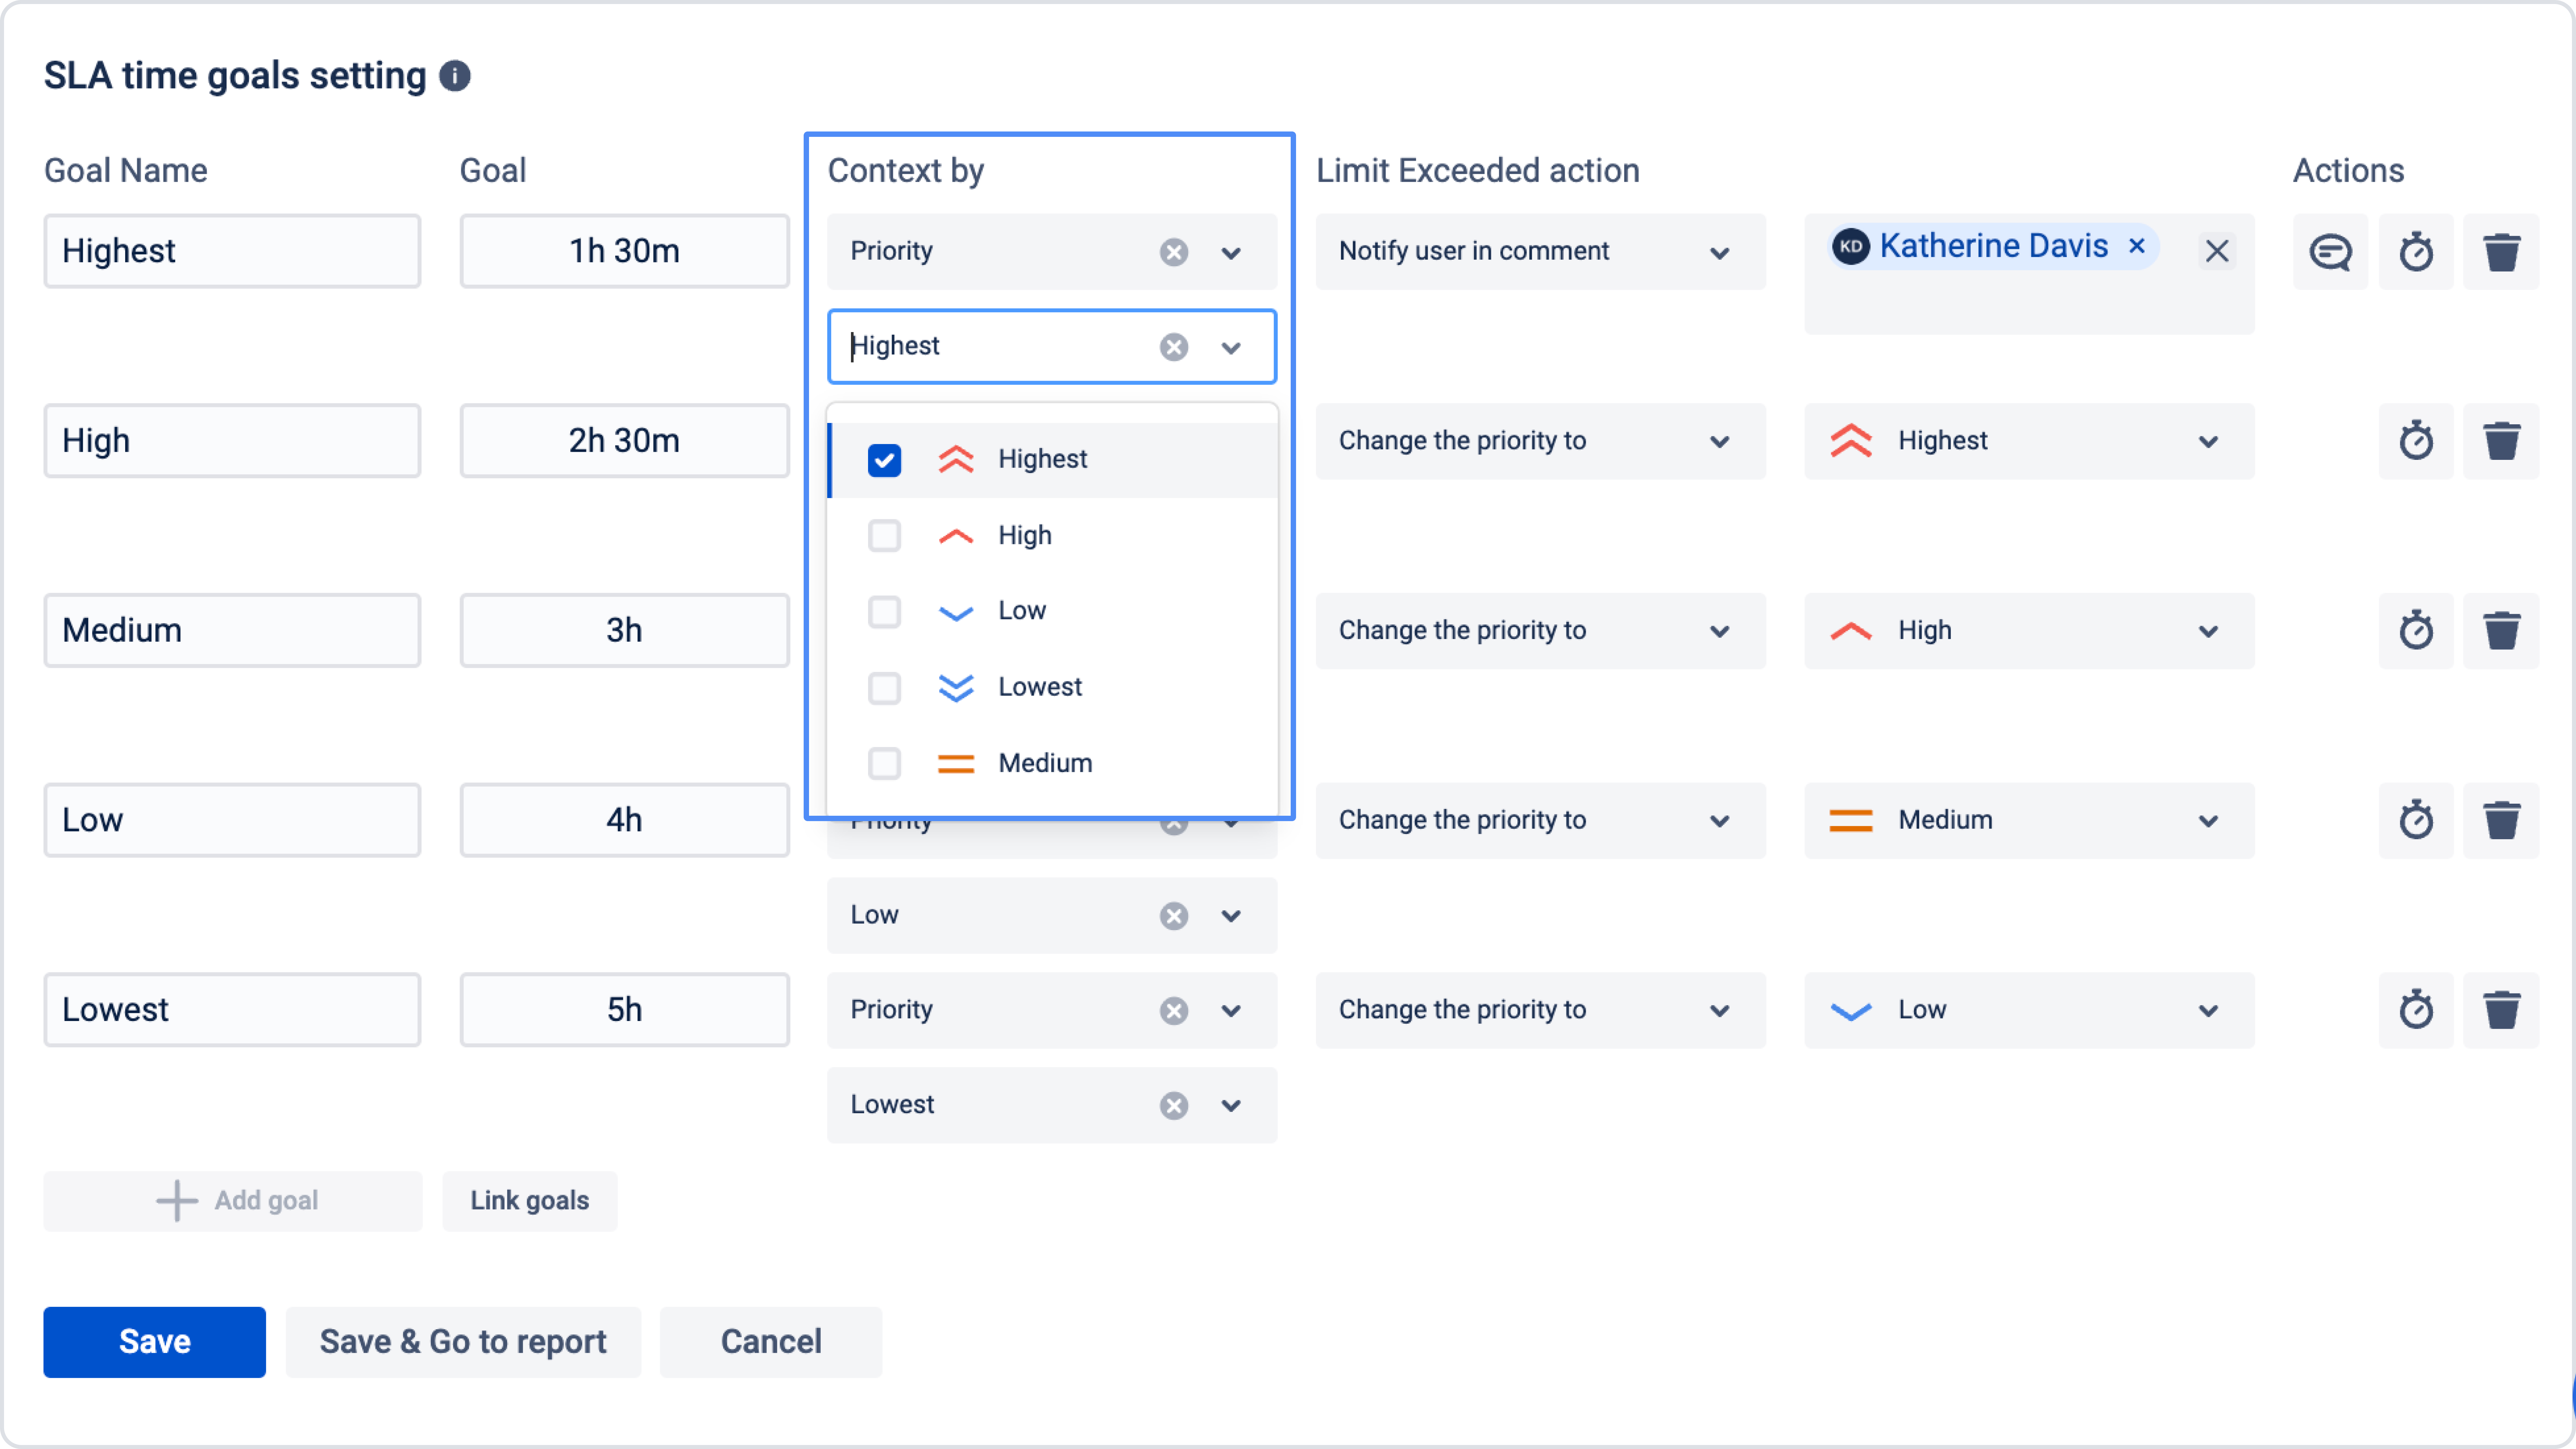The width and height of the screenshot is (2576, 1449).
Task: Click the Save button
Action: [154, 1341]
